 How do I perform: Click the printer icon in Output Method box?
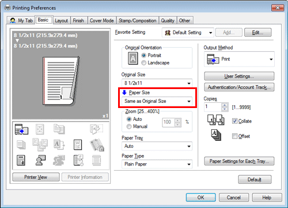point(213,59)
